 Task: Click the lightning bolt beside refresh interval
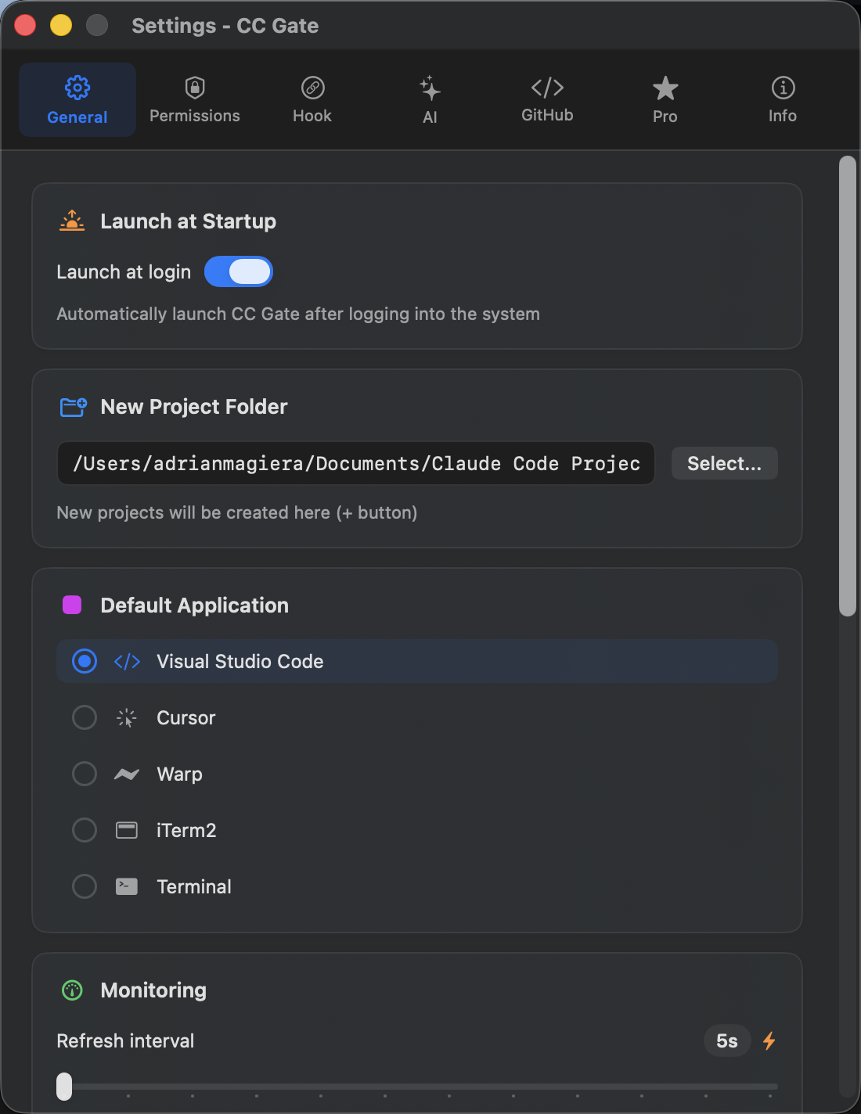(769, 1041)
